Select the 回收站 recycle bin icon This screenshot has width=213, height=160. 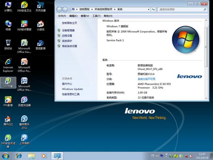8,44
